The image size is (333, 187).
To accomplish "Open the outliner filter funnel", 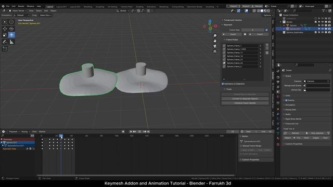I will (323, 10).
